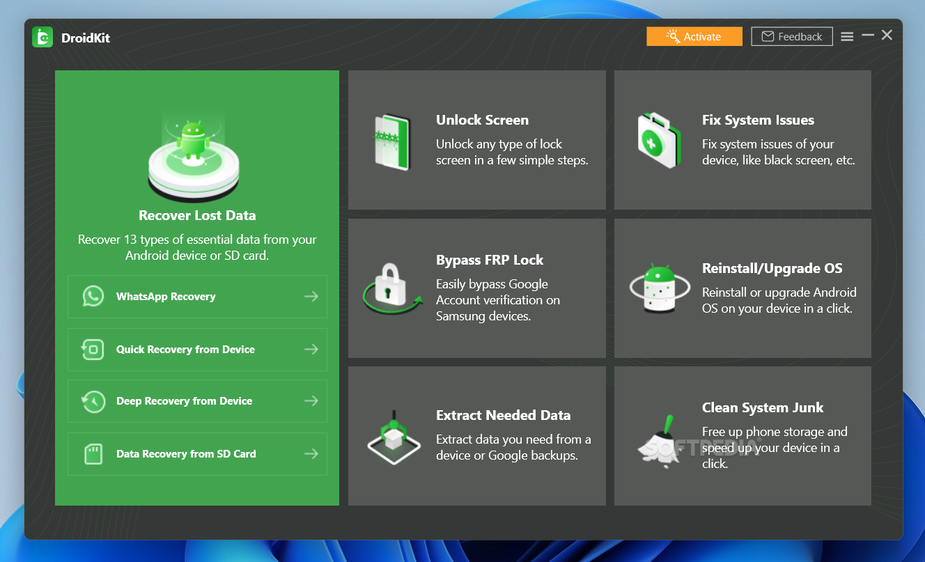The image size is (925, 562).
Task: Click the Fix System Issues first-aid icon
Action: (659, 141)
